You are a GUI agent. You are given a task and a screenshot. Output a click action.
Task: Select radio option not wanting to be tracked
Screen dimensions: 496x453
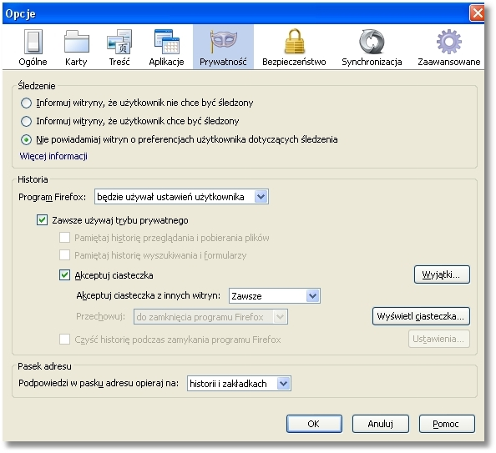pyautogui.click(x=26, y=103)
